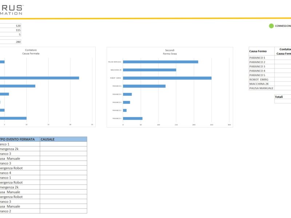The width and height of the screenshot is (291, 218).
Task: Click the PARANCO 5 bar in Secondi chart
Action: tap(144, 86)
